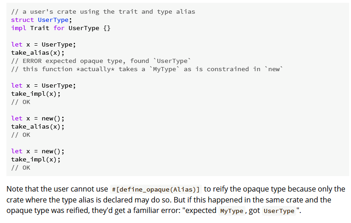Click the first take_impl(x); call
The width and height of the screenshot is (351, 223).
pyautogui.click(x=36, y=94)
